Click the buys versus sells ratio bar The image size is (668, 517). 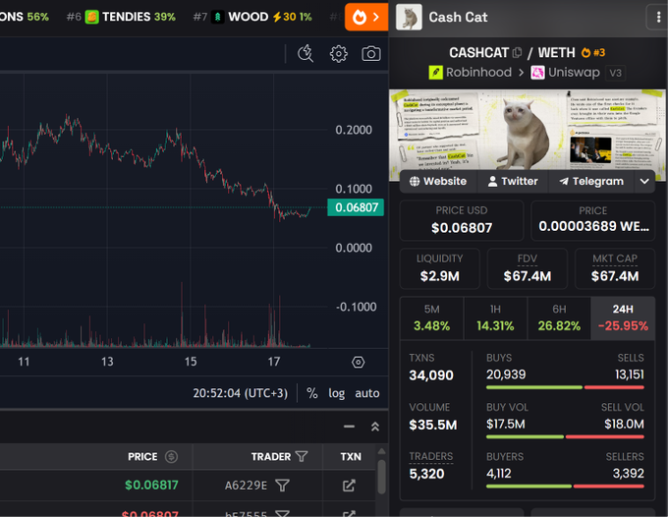click(x=565, y=387)
